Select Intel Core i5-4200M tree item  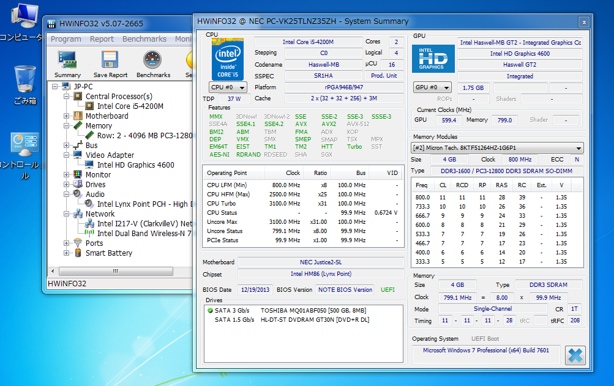[x=130, y=106]
